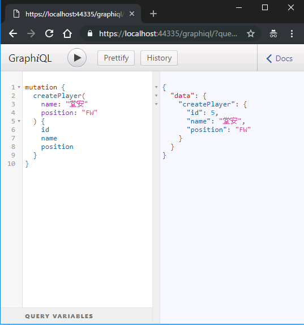The image size is (304, 325).
Task: Click the incognito profile icon
Action: click(x=273, y=33)
